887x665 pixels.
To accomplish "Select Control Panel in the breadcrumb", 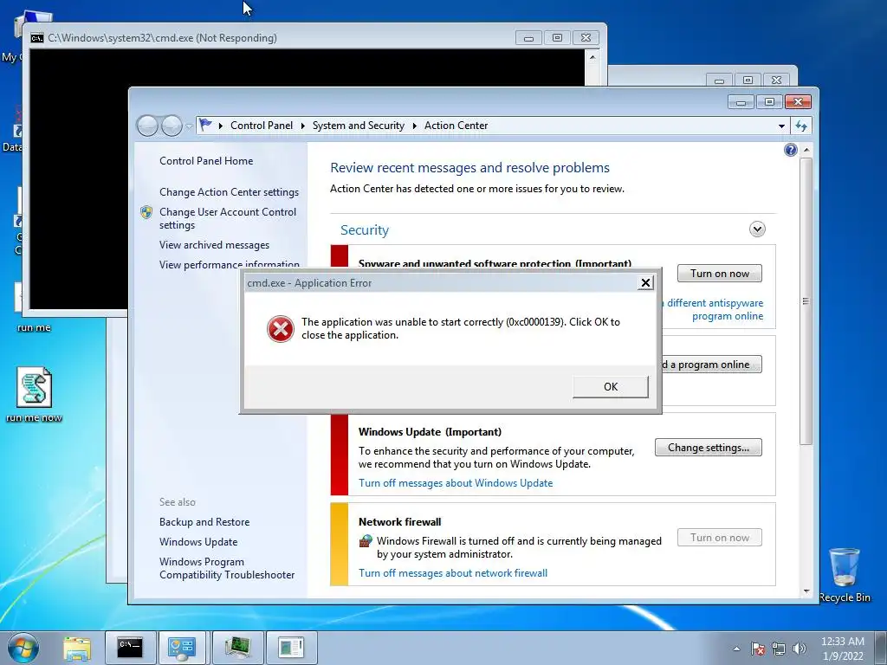I will click(x=262, y=126).
